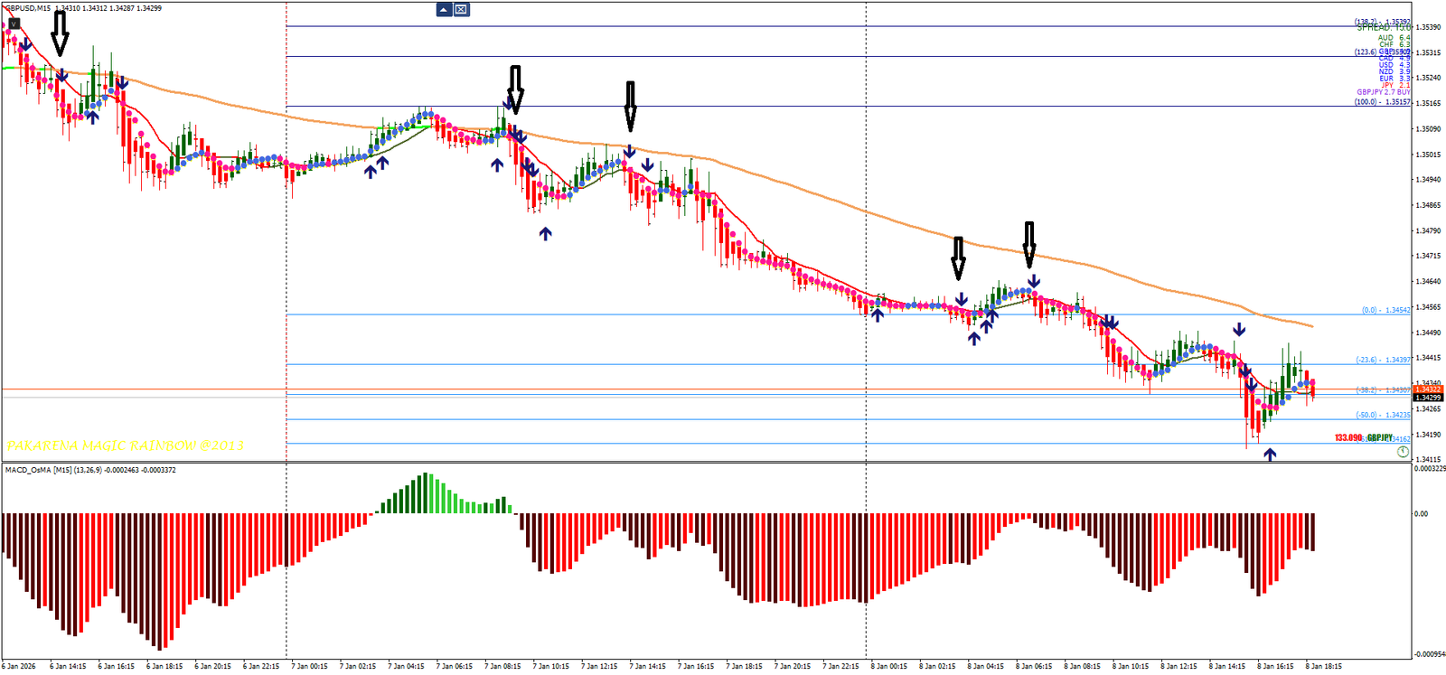Click the SPREAD 15.0 indicator label
Screen dimensions: 1446x675
[x=1383, y=28]
